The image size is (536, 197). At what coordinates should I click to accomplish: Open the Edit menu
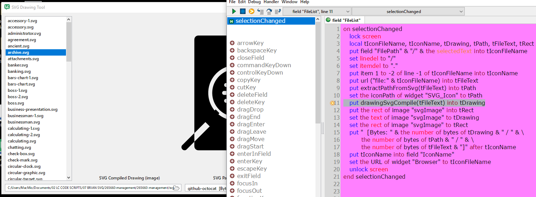tap(242, 2)
